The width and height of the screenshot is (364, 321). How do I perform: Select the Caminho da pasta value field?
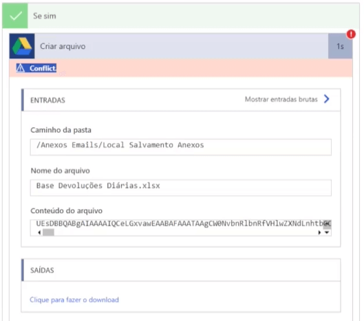[180, 147]
